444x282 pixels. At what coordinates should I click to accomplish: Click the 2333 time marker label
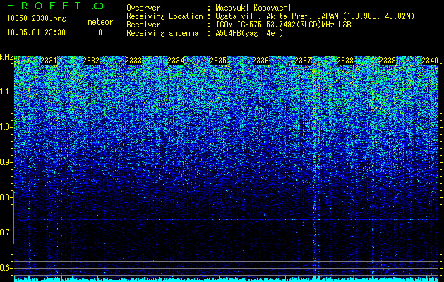[133, 61]
